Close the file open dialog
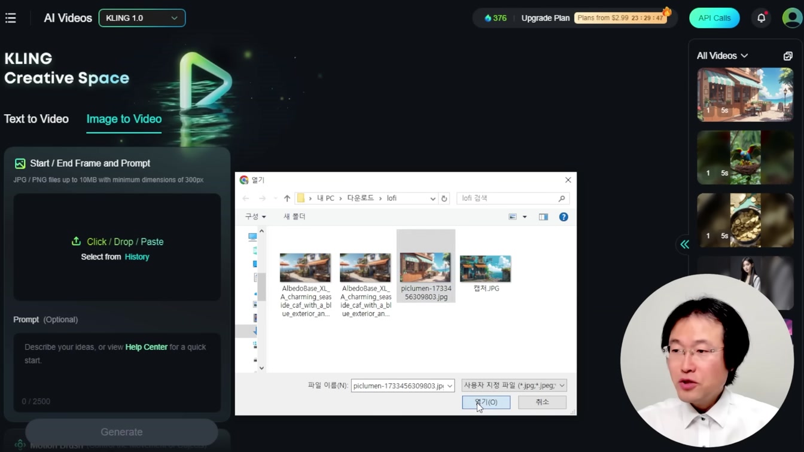This screenshot has width=804, height=452. pos(568,180)
